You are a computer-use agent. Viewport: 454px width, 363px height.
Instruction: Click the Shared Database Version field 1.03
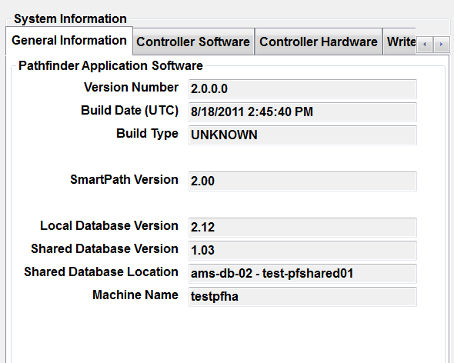tap(302, 251)
